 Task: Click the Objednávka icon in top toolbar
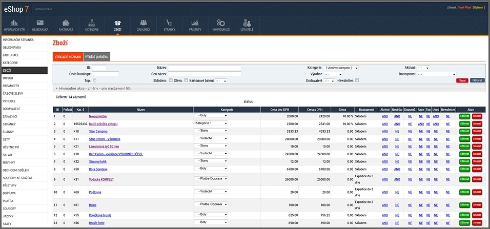(x=40, y=24)
